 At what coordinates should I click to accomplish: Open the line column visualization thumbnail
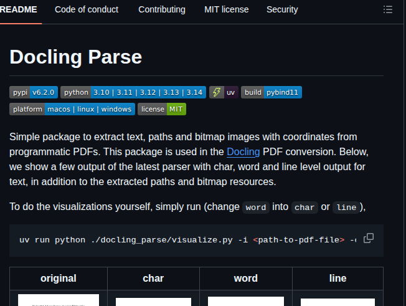pos(338,302)
